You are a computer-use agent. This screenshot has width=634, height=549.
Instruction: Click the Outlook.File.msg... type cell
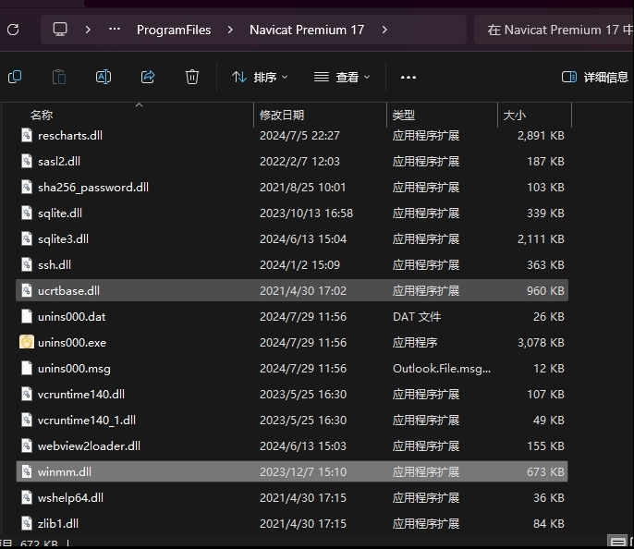click(442, 368)
